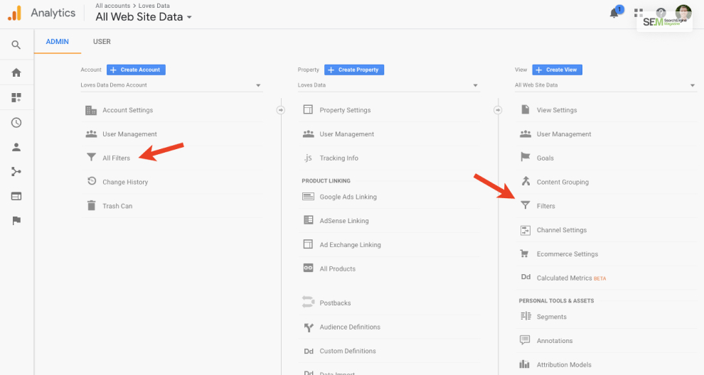
Task: Click the Loves Data breadcrumb link
Action: pos(154,6)
